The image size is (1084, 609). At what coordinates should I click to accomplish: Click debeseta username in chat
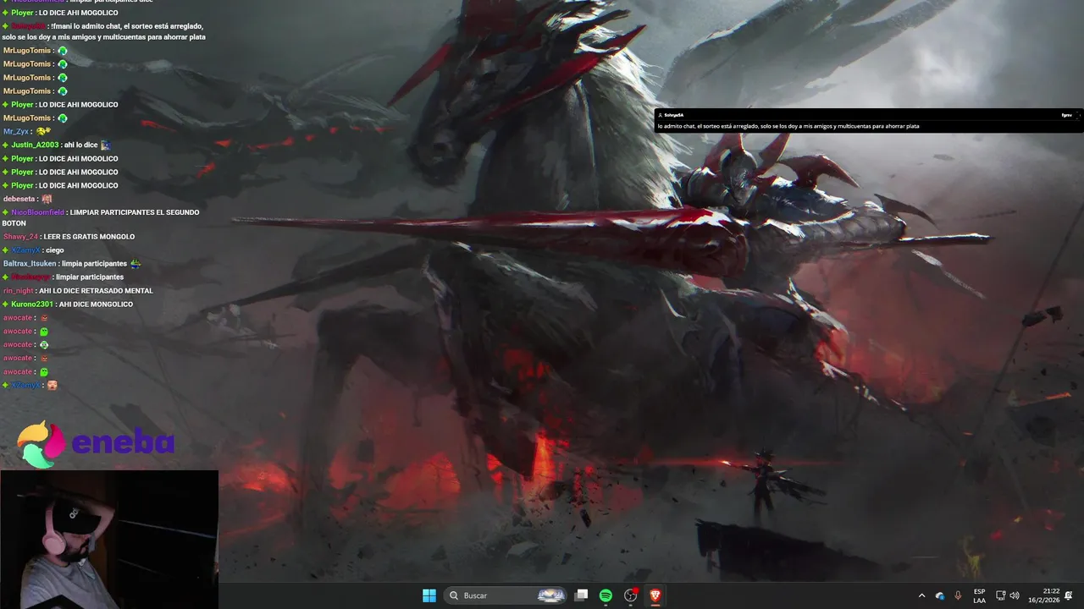click(19, 199)
